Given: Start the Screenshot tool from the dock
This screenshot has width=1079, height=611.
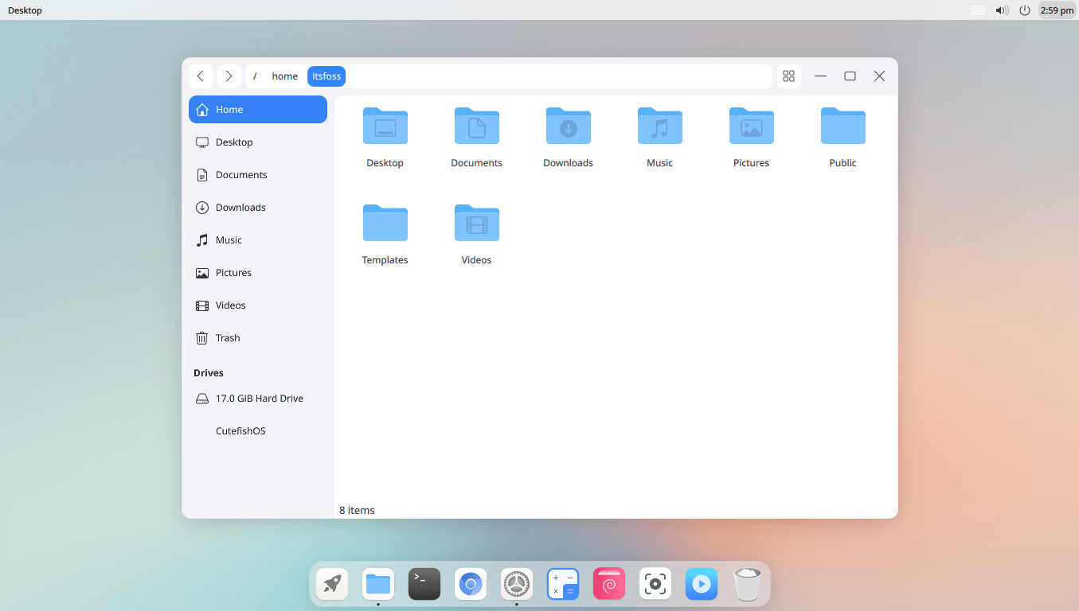Looking at the screenshot, I should pos(655,583).
